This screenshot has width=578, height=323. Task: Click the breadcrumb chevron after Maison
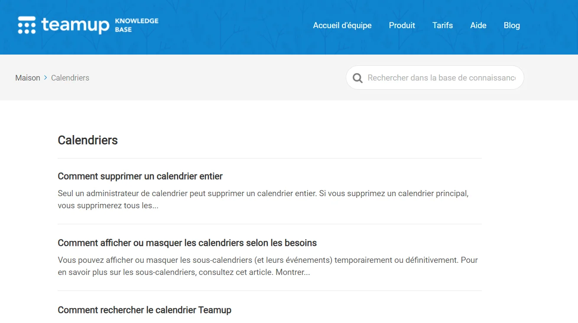pyautogui.click(x=45, y=78)
